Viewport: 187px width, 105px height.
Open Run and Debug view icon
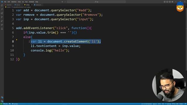tap(2, 21)
